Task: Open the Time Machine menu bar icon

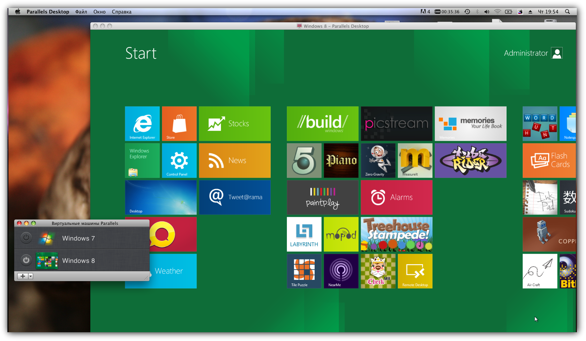Action: coord(467,12)
